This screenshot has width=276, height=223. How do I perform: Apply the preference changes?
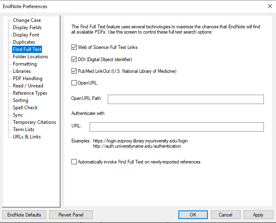point(258,215)
